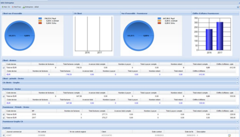Expand the 2017 Total en EUR row
The height and width of the screenshot is (137, 240).
[x=3, y=118]
